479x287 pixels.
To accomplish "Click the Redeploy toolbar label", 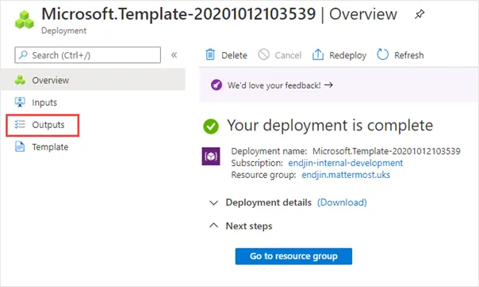I will (x=347, y=55).
